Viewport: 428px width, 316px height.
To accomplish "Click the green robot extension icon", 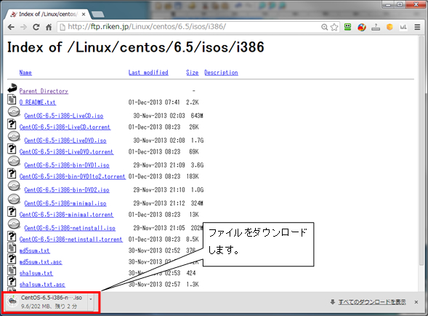I will pyautogui.click(x=348, y=27).
